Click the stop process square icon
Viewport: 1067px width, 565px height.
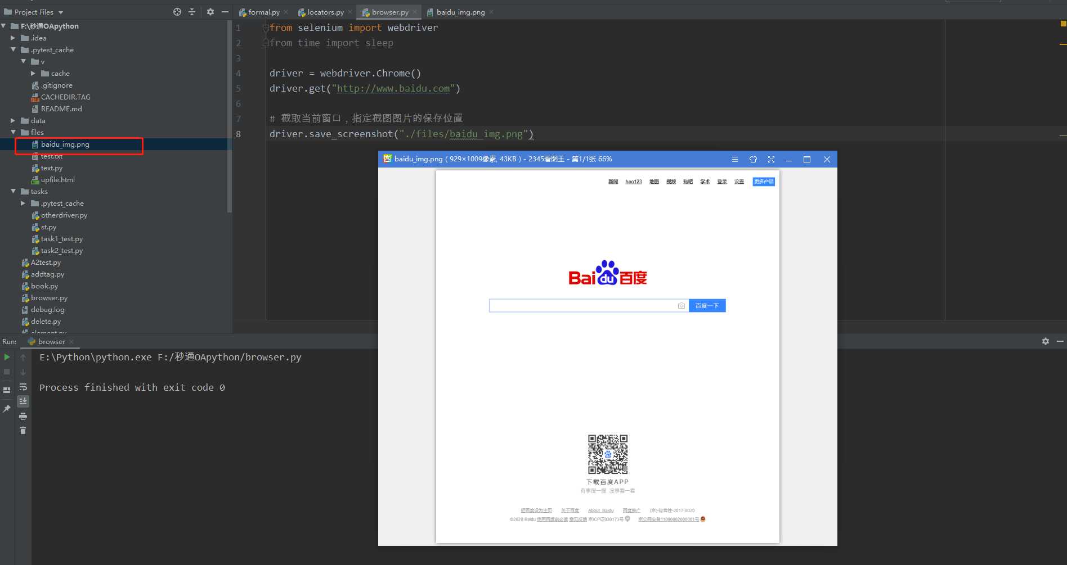[x=7, y=372]
